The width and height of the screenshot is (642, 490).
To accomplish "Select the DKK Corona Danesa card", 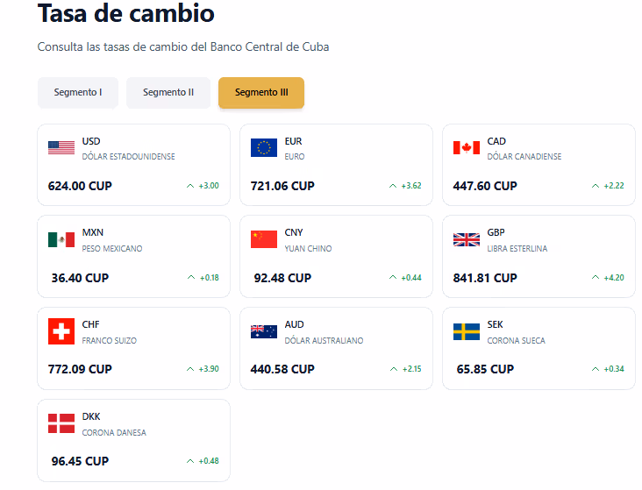I will point(133,440).
